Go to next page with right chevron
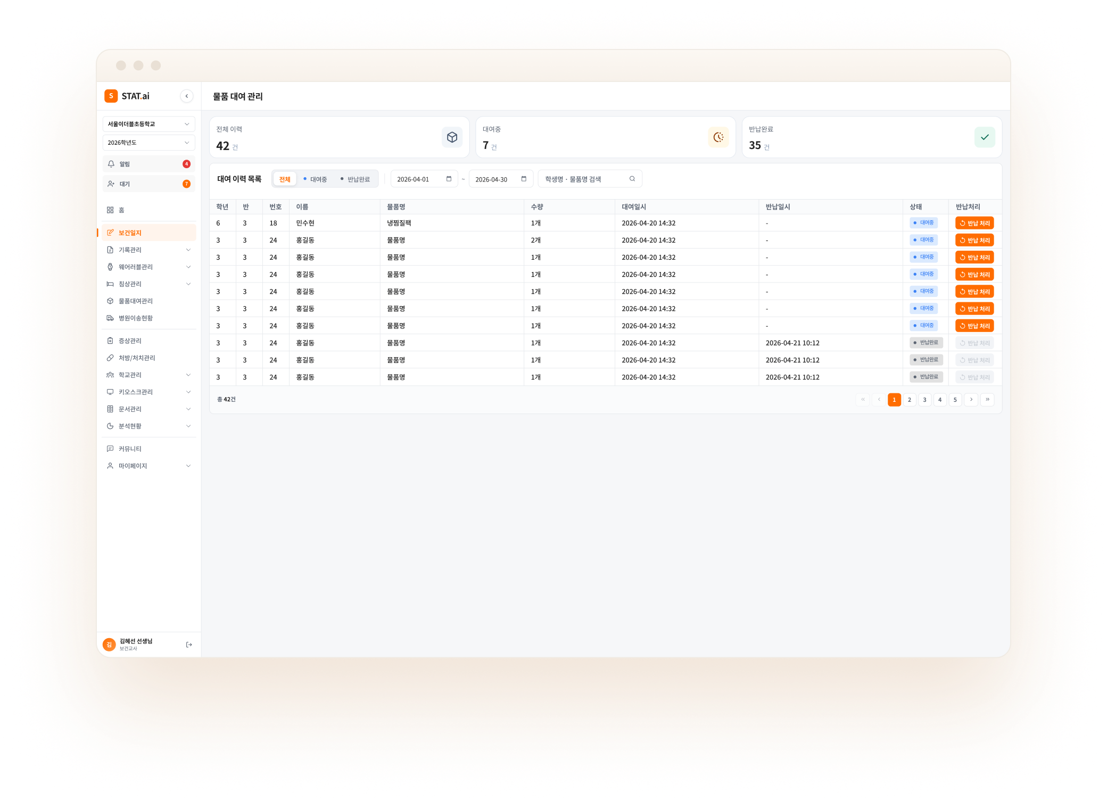Viewport: 1107px width, 801px height. click(x=971, y=400)
